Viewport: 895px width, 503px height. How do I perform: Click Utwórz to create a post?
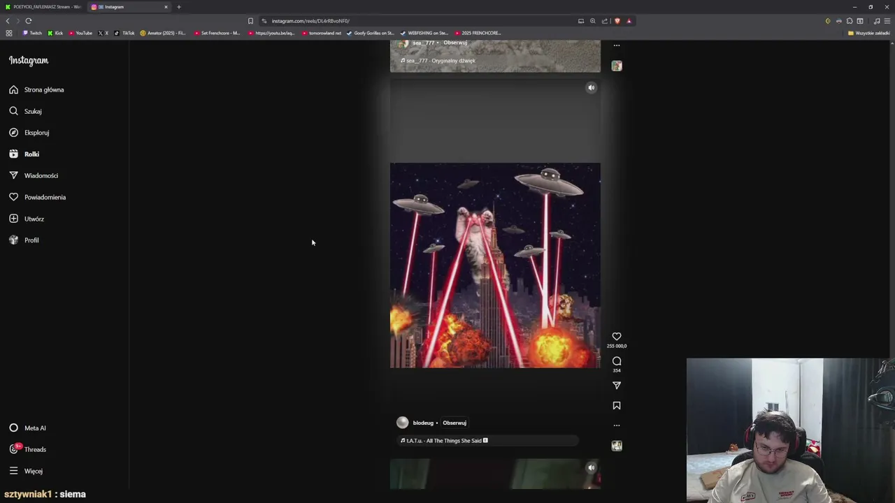point(27,219)
